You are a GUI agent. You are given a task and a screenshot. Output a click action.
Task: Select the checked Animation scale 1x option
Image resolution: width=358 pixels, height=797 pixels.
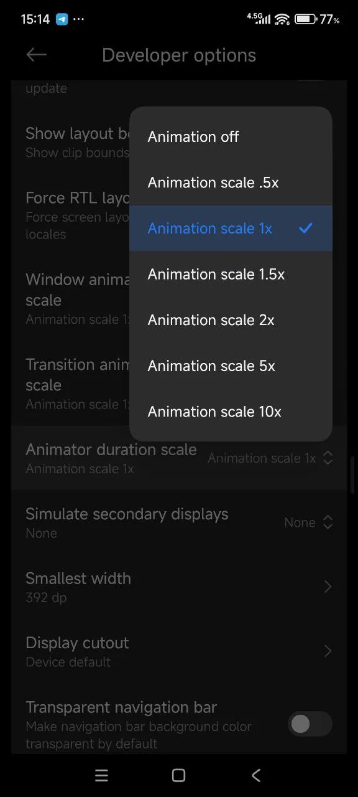(231, 229)
